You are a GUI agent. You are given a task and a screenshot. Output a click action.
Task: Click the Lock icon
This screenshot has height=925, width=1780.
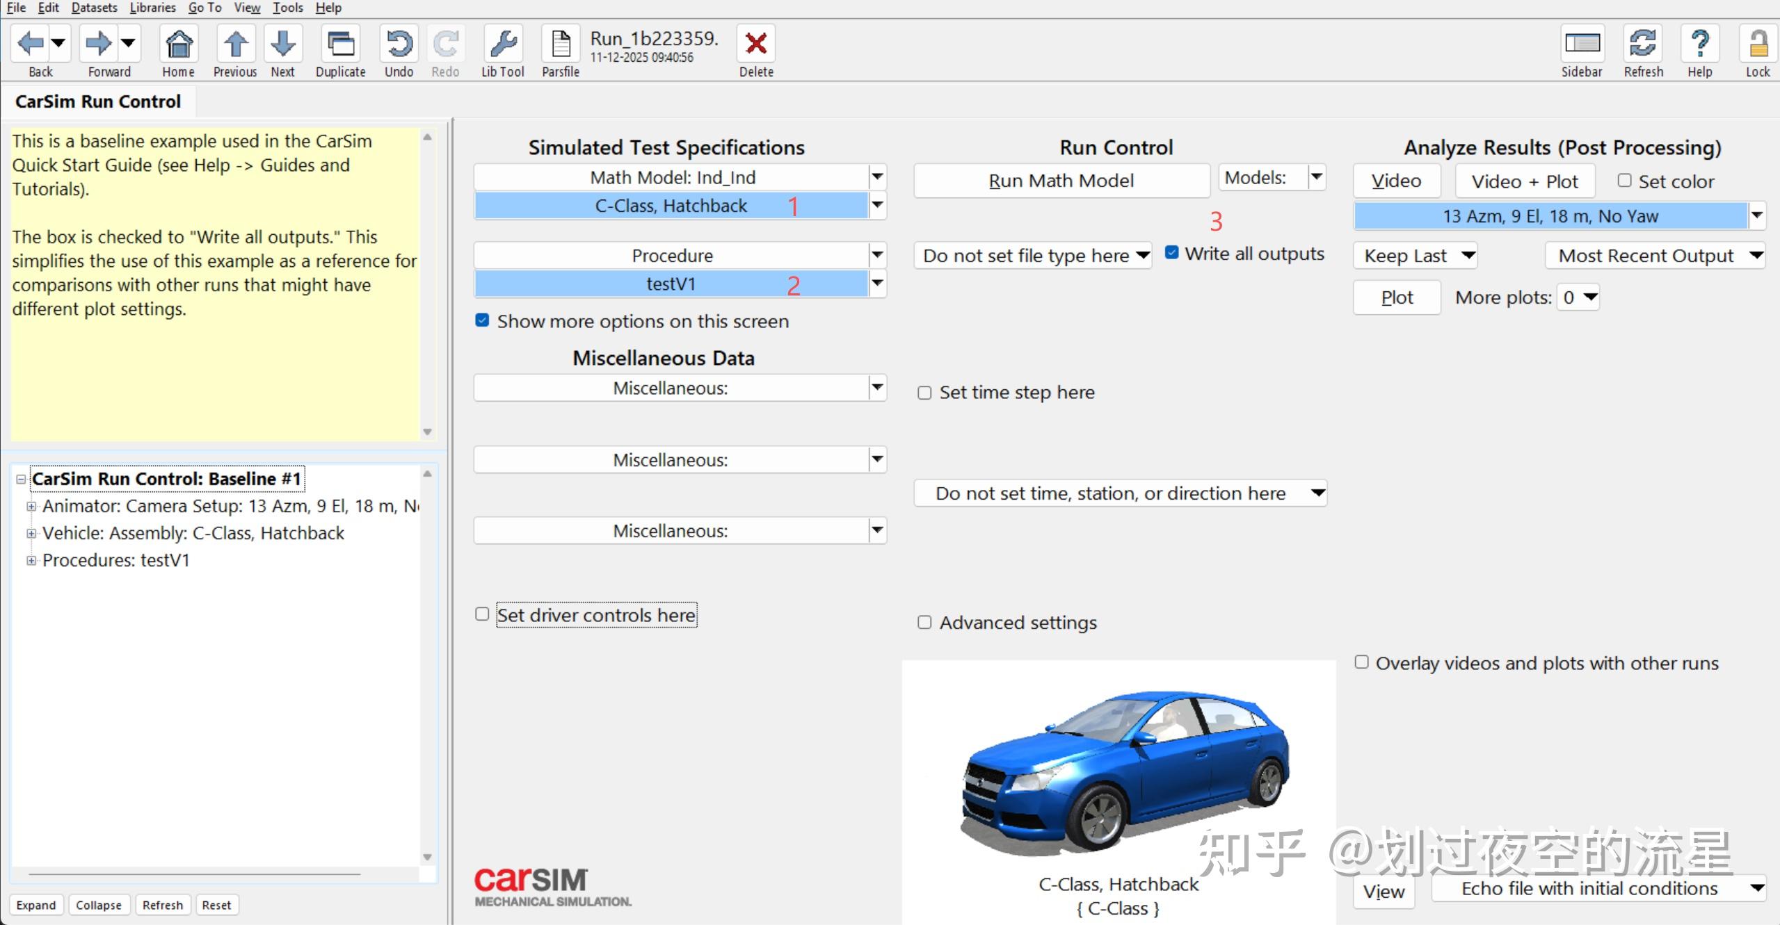(1757, 43)
